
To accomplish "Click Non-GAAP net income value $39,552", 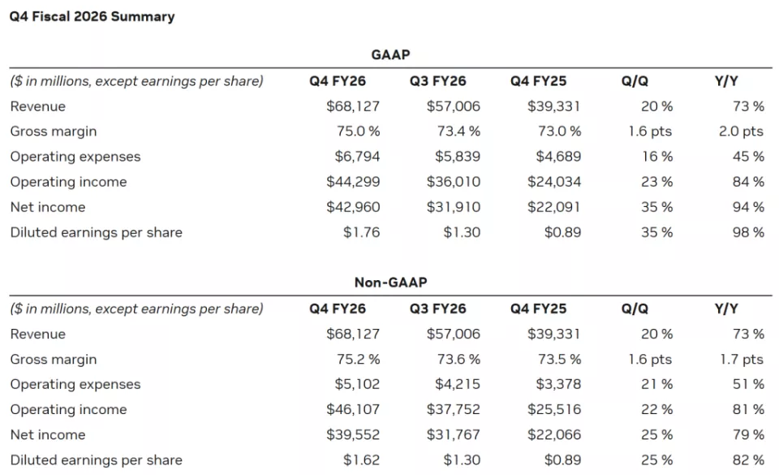I will pyautogui.click(x=353, y=434).
